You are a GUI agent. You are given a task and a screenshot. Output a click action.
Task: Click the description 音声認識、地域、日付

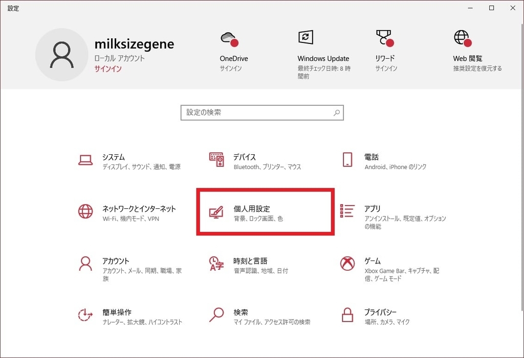pos(260,271)
